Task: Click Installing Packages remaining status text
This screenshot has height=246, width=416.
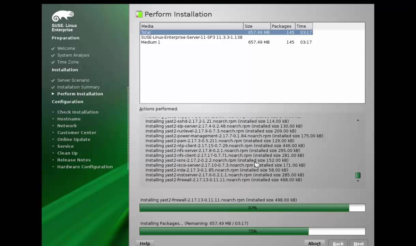Action: click(x=194, y=223)
